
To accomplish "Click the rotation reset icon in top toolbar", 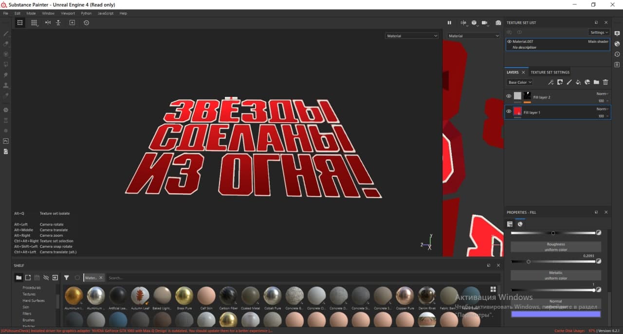I will [86, 22].
